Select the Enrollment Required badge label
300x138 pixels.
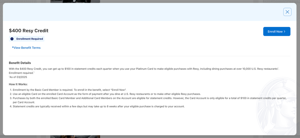(29, 39)
